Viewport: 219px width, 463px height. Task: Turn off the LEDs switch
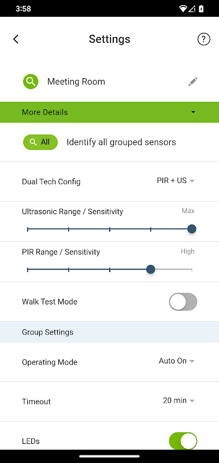pyautogui.click(x=183, y=441)
